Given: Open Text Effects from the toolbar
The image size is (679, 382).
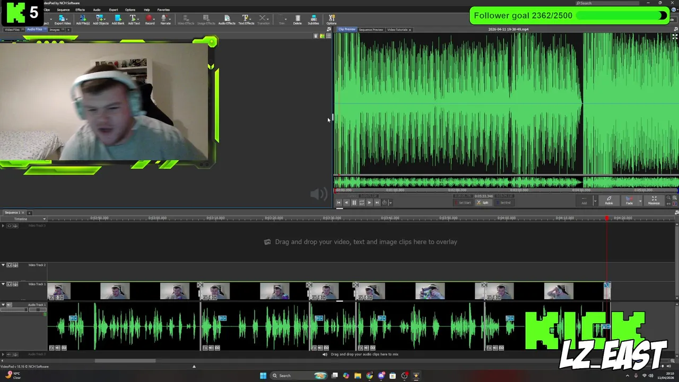Looking at the screenshot, I should (x=246, y=20).
